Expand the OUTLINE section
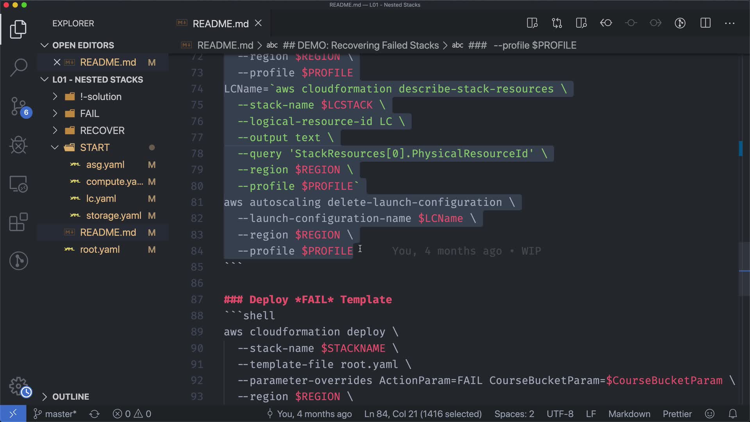Viewport: 750px width, 422px height. pyautogui.click(x=71, y=397)
